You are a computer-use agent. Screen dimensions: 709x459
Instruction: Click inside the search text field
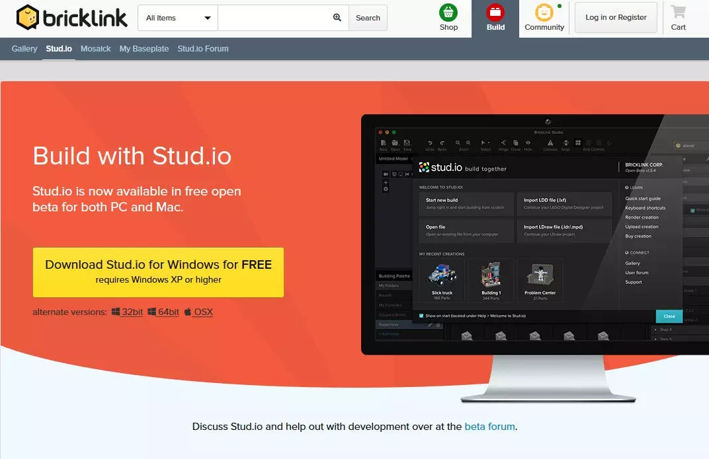[274, 18]
